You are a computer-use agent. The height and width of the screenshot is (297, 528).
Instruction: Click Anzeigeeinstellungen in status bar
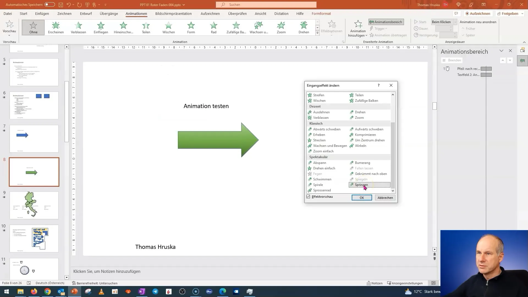click(405, 283)
